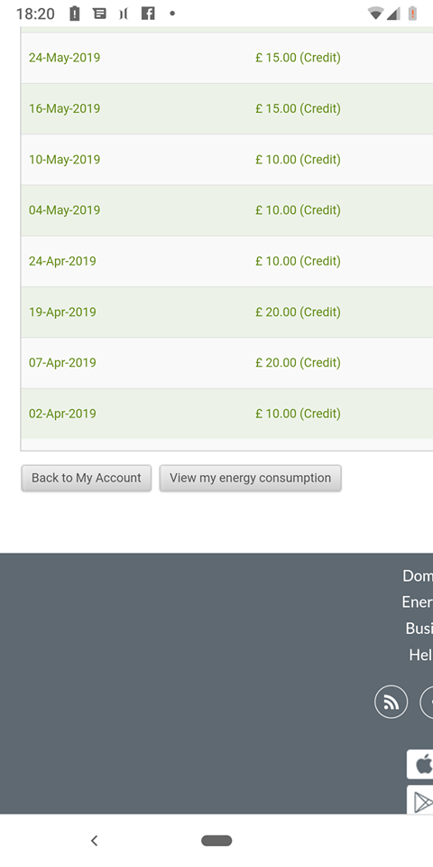Image resolution: width=433 pixels, height=867 pixels.
Task: Open the partially visible Help footer link
Action: click(x=421, y=655)
